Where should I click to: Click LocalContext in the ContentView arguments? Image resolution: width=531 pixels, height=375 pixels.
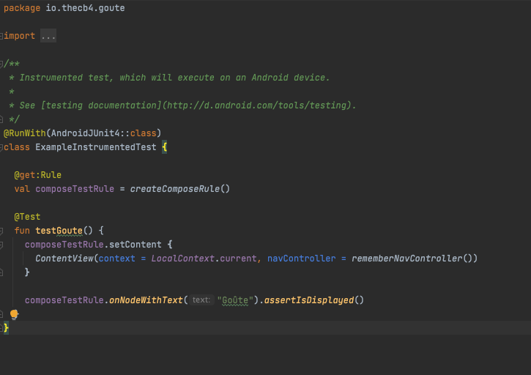(182, 259)
